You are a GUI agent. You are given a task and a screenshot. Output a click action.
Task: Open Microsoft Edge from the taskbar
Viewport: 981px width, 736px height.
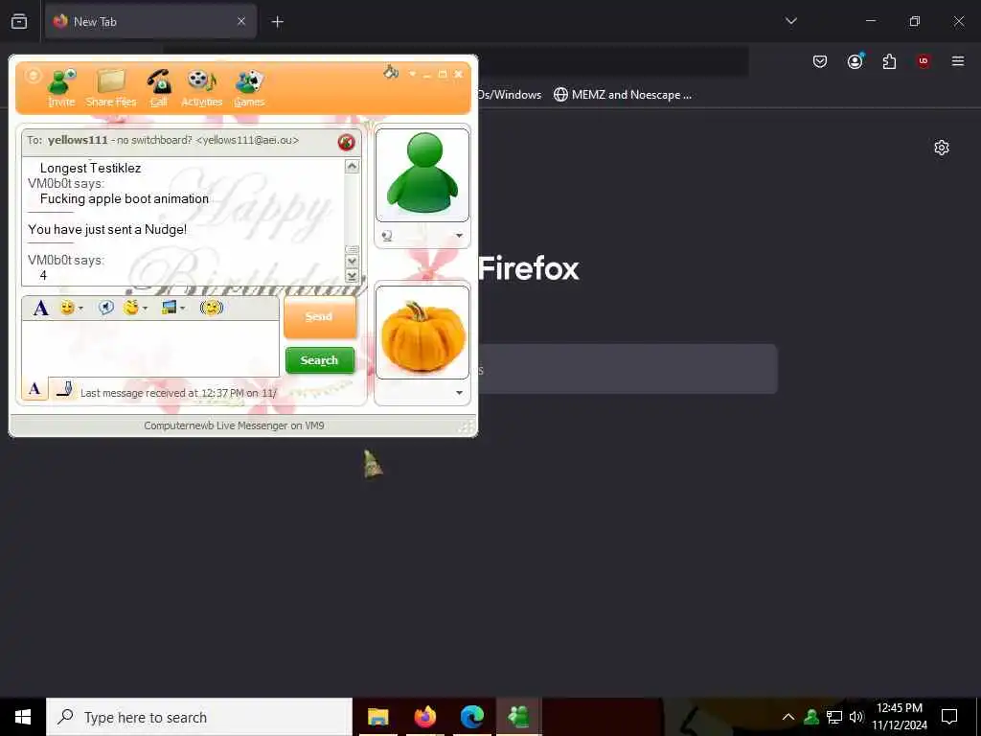tap(472, 717)
